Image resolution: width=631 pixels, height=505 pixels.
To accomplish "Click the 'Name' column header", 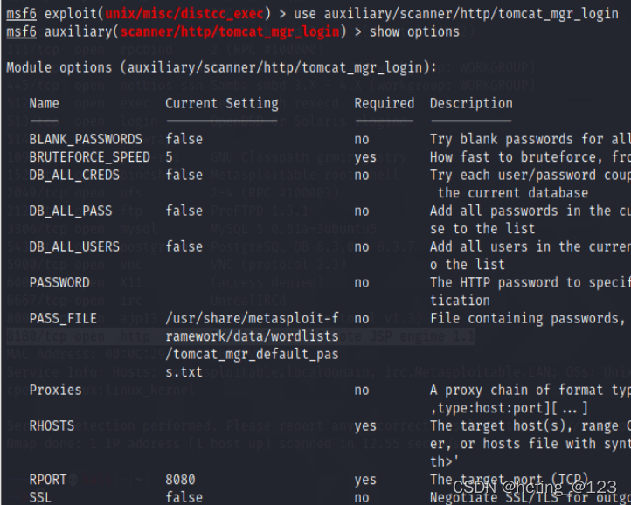I will click(x=45, y=103).
